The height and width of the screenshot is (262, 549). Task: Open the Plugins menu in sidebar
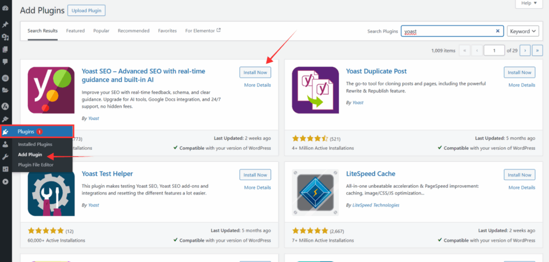pyautogui.click(x=37, y=132)
